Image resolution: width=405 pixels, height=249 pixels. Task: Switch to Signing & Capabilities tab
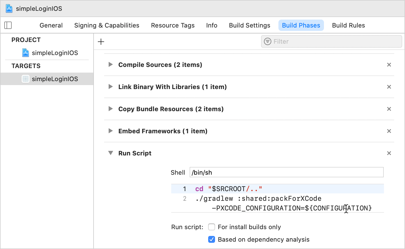point(107,25)
